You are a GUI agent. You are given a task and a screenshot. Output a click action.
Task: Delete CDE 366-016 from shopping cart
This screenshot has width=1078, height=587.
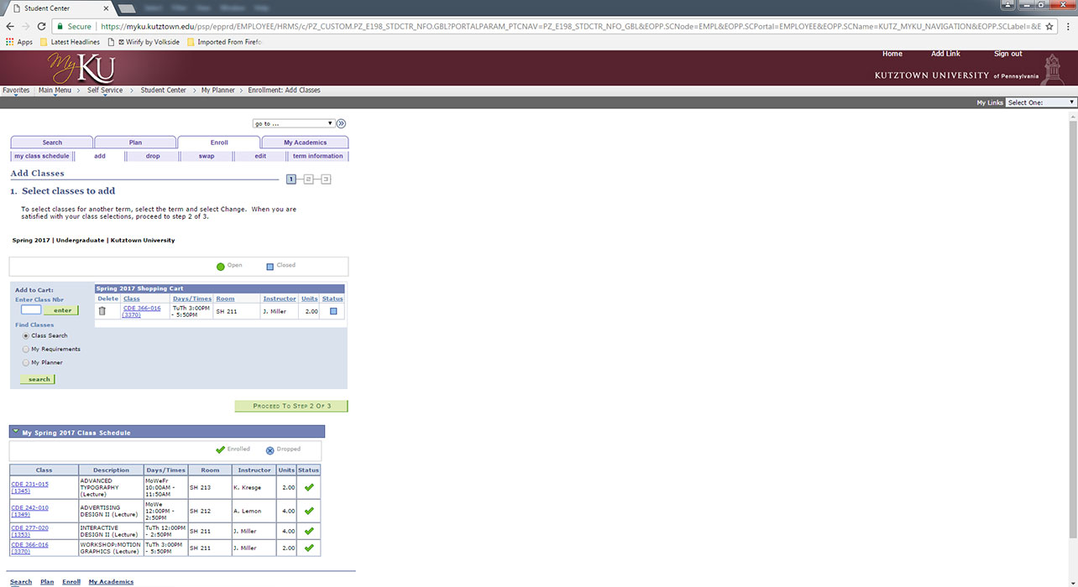click(102, 311)
